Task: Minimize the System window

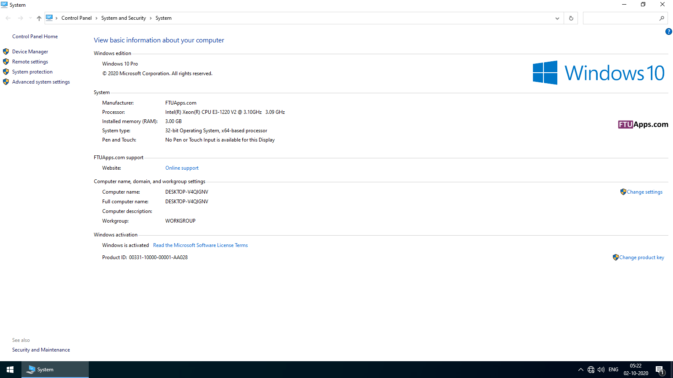Action: 624,5
